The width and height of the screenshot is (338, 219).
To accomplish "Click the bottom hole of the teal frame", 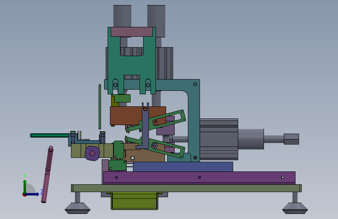I will 195,157.
